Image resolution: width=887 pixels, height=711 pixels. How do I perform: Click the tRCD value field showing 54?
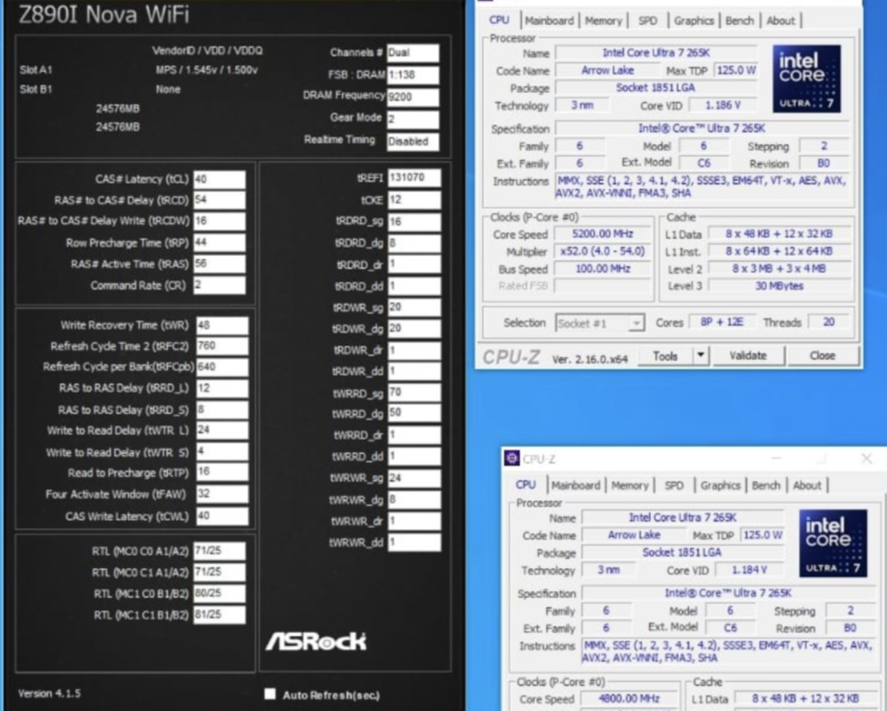(x=219, y=200)
